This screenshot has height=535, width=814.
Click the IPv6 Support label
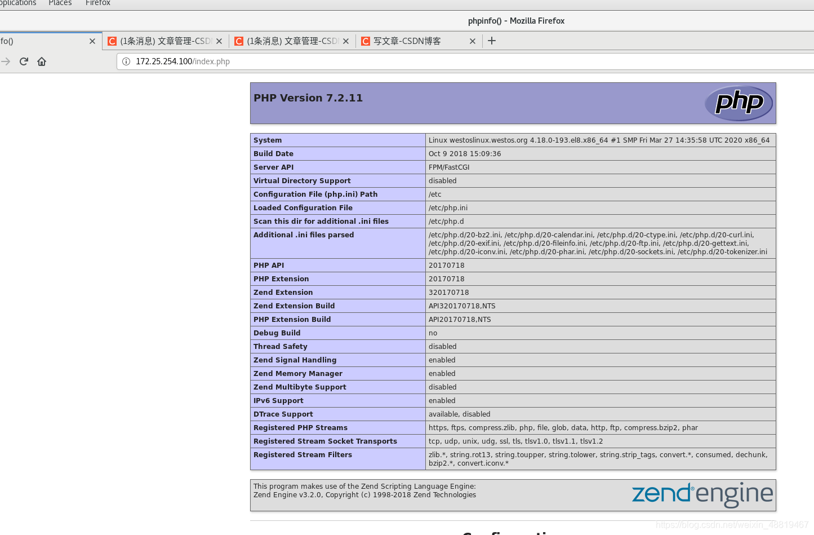coord(278,401)
